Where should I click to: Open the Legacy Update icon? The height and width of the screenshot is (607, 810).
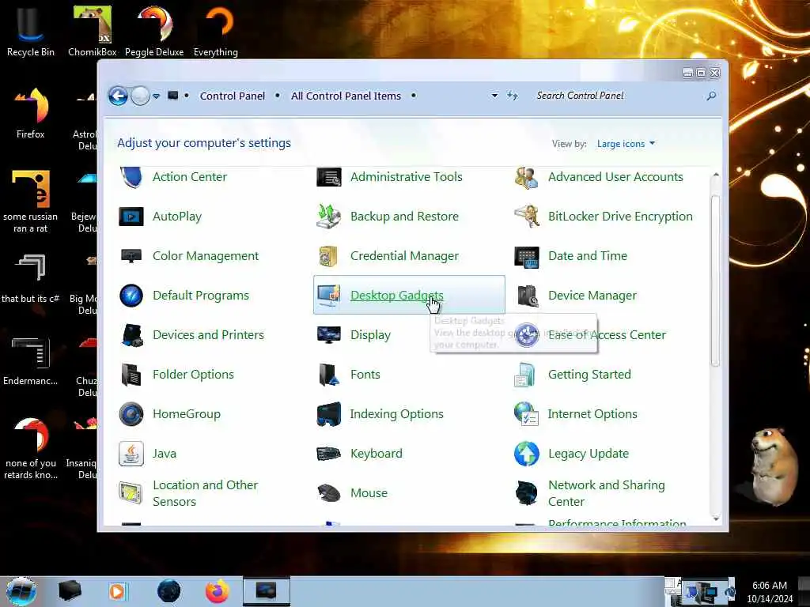526,454
